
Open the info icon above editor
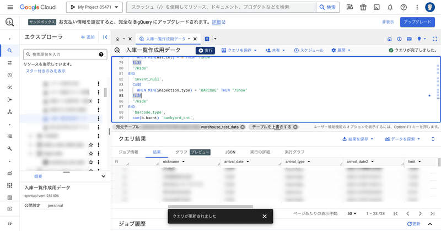pos(399,39)
